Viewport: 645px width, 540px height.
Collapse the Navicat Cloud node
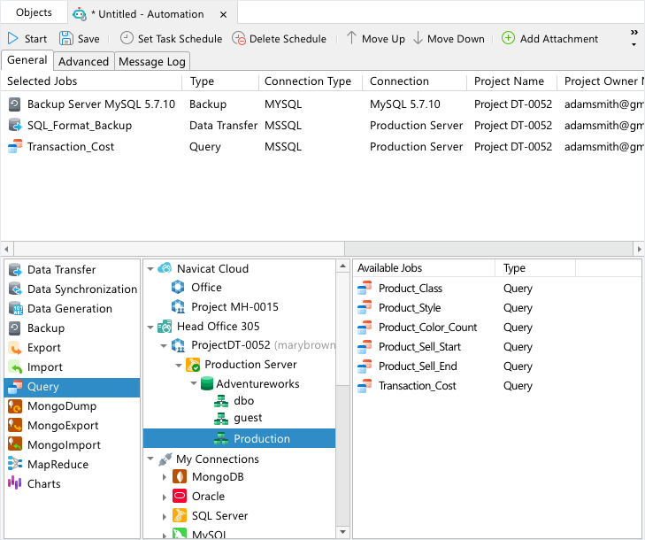tap(150, 269)
